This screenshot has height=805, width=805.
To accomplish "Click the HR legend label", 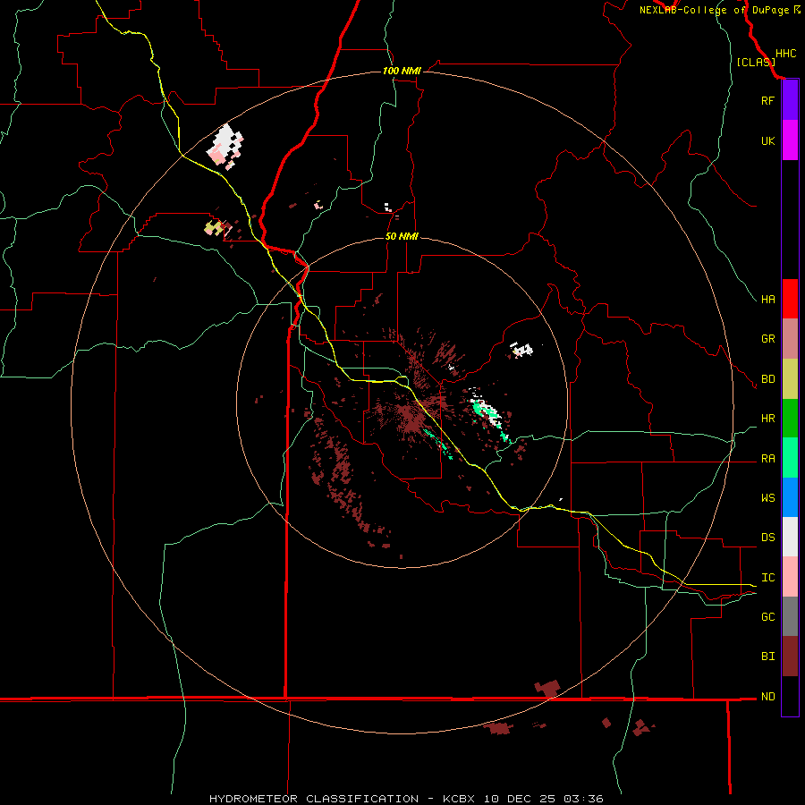I will (x=767, y=419).
